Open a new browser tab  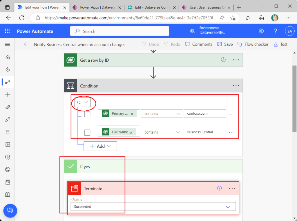(x=239, y=7)
